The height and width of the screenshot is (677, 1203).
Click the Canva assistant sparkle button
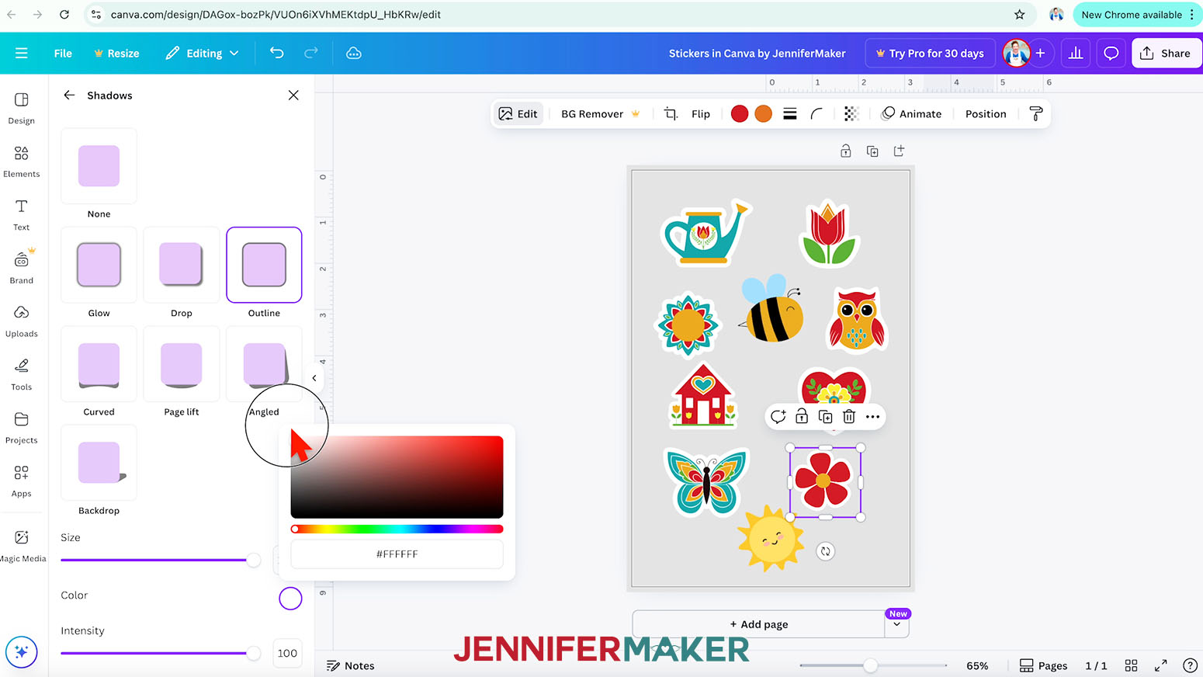[22, 652]
